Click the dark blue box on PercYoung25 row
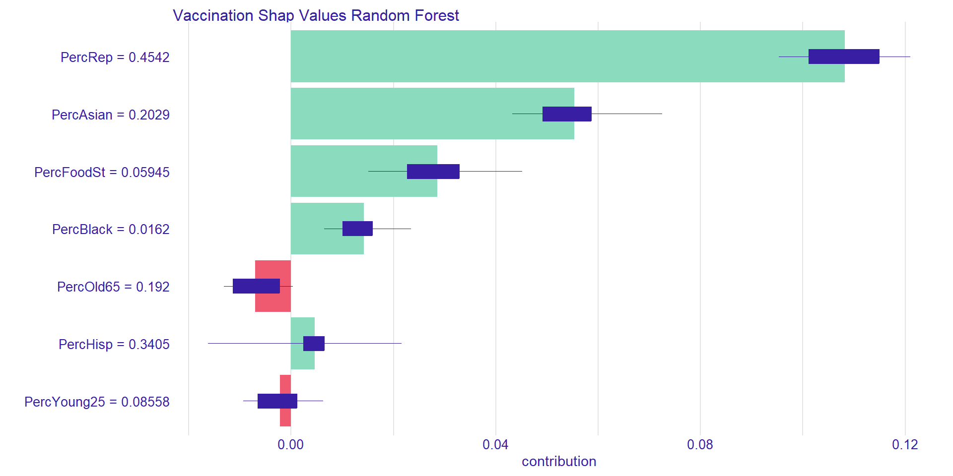Image resolution: width=953 pixels, height=476 pixels. click(277, 401)
